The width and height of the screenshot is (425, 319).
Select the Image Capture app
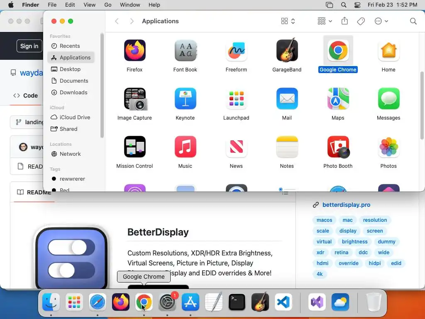coord(135,99)
